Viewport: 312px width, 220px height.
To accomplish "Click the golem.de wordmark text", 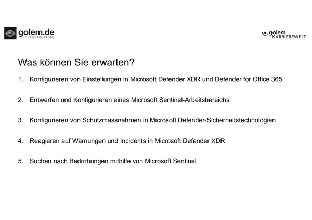I will tap(36, 32).
